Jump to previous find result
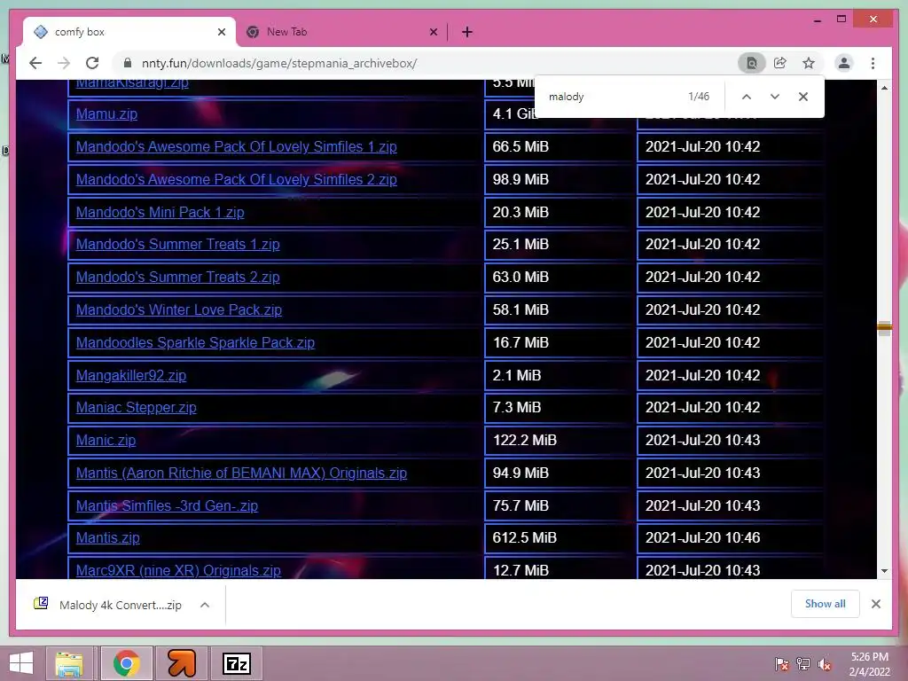This screenshot has height=681, width=908. point(747,97)
